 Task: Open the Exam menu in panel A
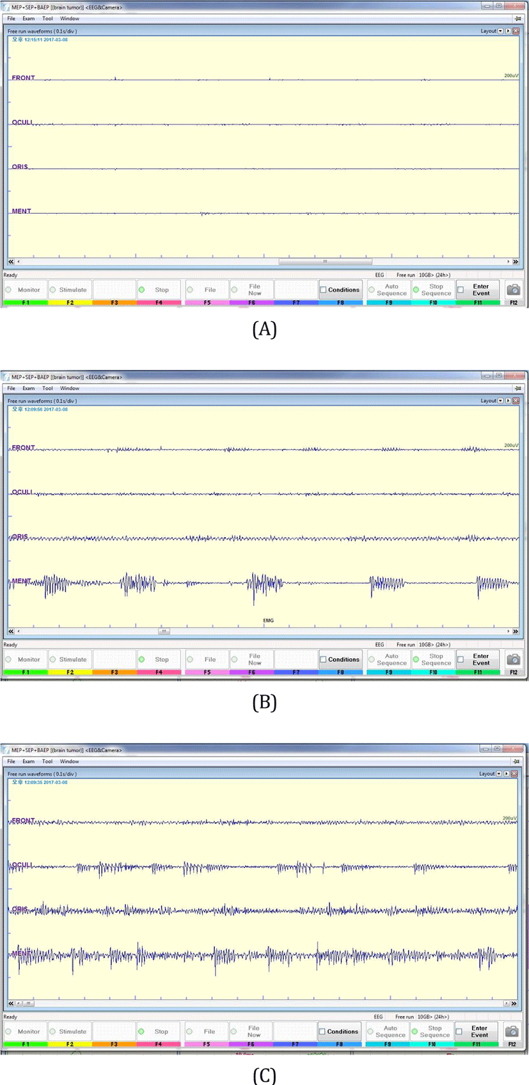(x=29, y=19)
